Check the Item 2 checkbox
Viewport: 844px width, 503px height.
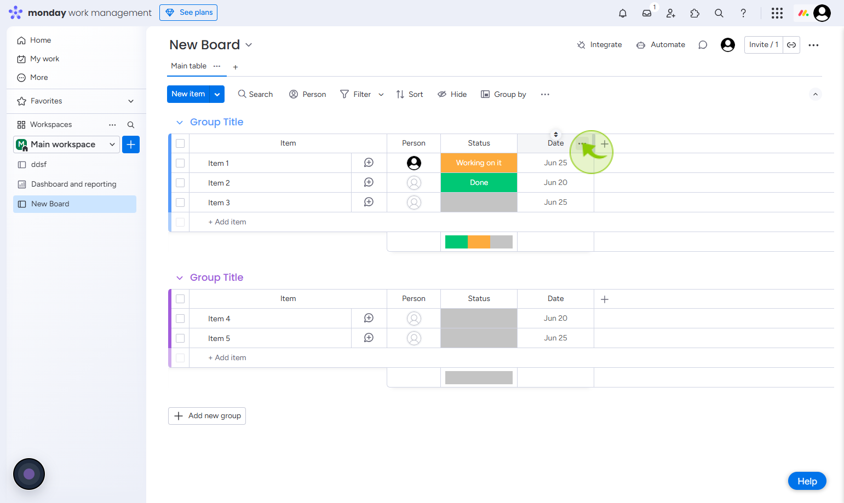180,183
